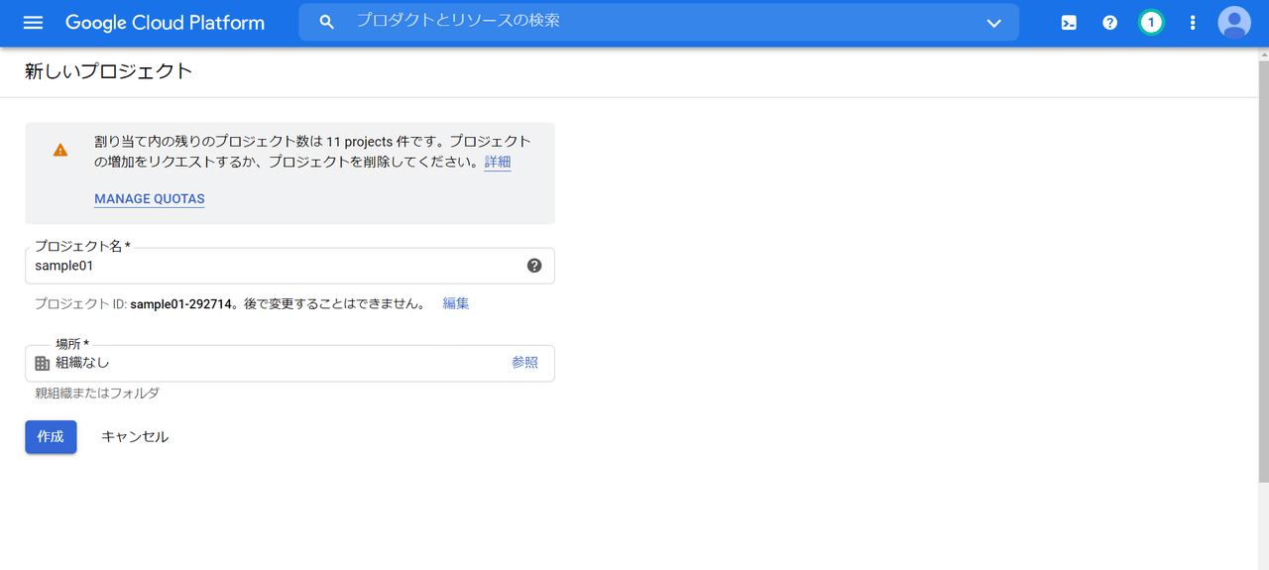Click 参照 to browse locations

pos(525,363)
